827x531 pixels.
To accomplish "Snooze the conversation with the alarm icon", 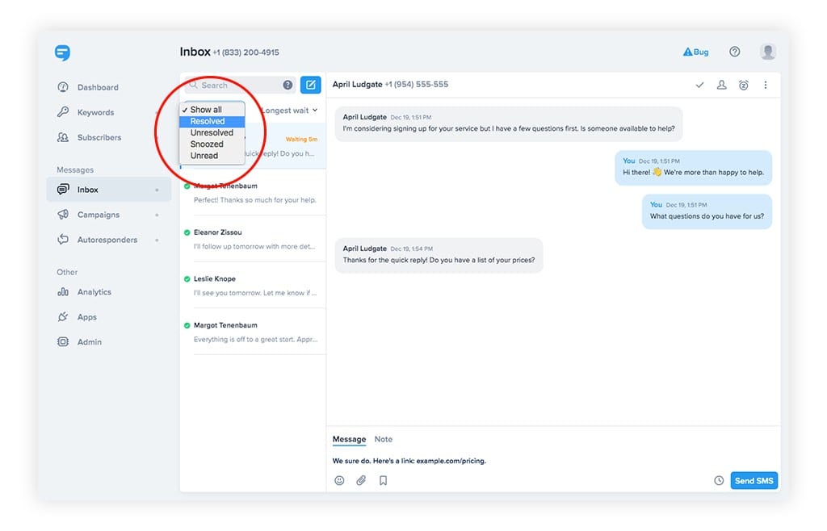I will click(744, 84).
